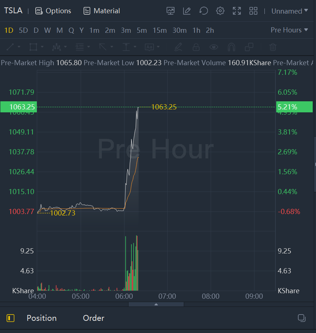Select the magnet snap tool

231,47
